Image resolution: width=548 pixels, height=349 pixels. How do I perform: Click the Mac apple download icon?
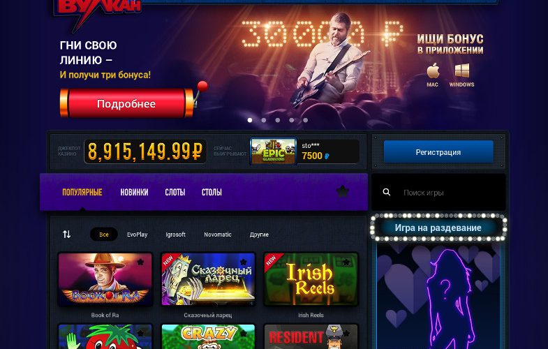click(x=433, y=71)
